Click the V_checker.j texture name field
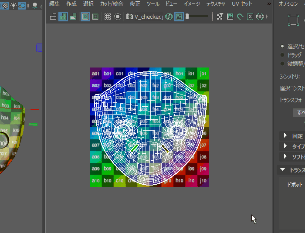Screen dimensions: 305x233 (149, 17)
